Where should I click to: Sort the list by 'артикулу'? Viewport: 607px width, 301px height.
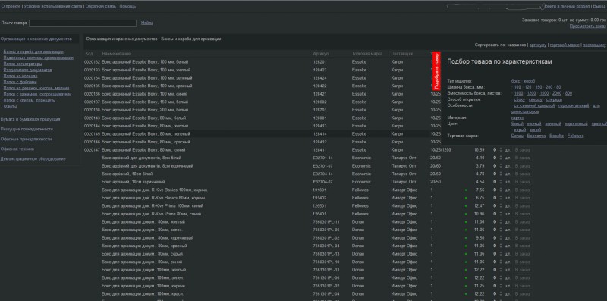538,45
